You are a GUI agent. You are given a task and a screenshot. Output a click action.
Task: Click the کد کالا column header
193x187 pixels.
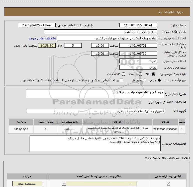coord(165,122)
